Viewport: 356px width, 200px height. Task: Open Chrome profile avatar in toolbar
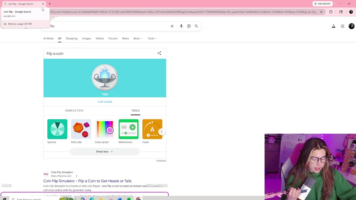351,12
